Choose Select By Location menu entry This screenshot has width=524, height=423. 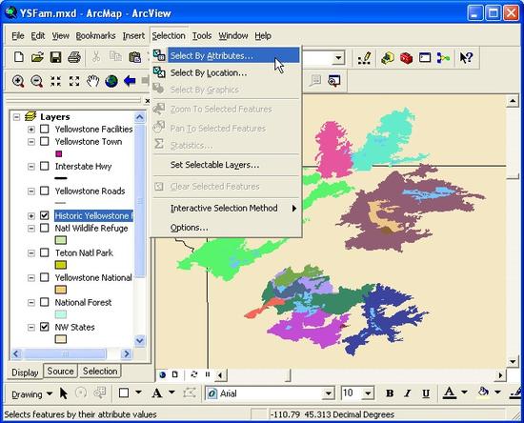point(209,72)
